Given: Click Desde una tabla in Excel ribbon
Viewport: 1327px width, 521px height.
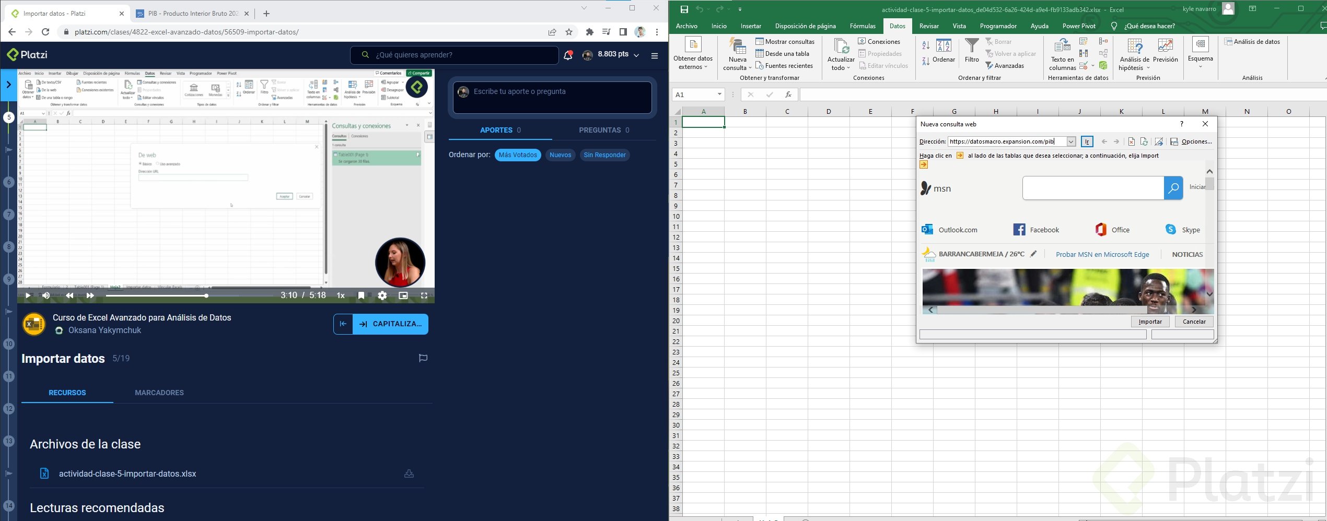Looking at the screenshot, I should coord(782,54).
